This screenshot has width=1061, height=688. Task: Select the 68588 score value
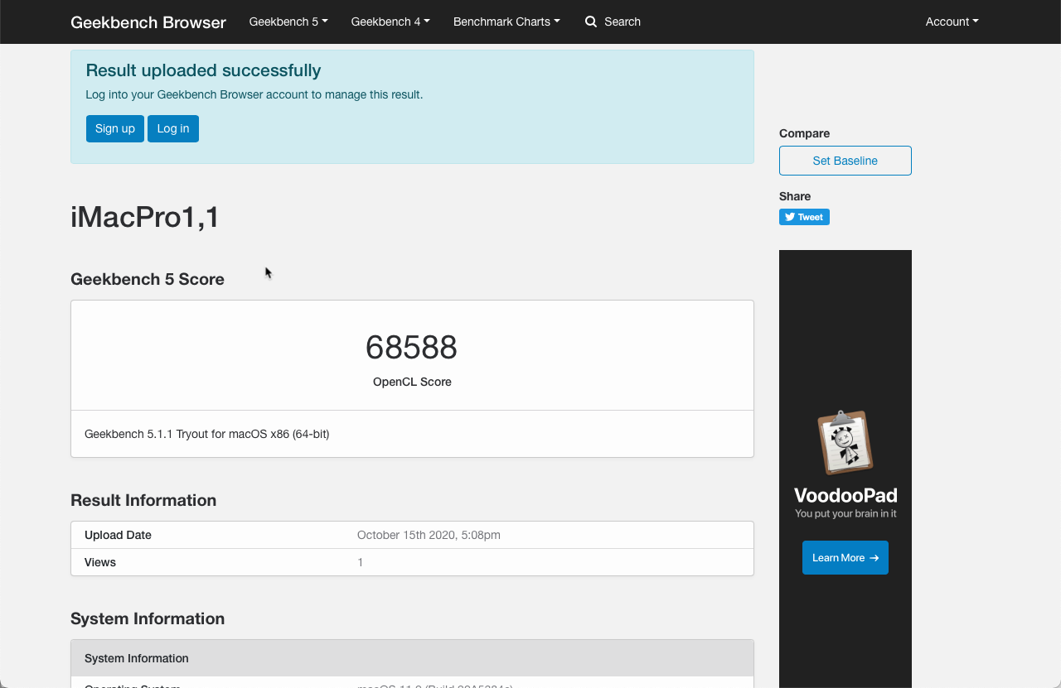click(412, 348)
